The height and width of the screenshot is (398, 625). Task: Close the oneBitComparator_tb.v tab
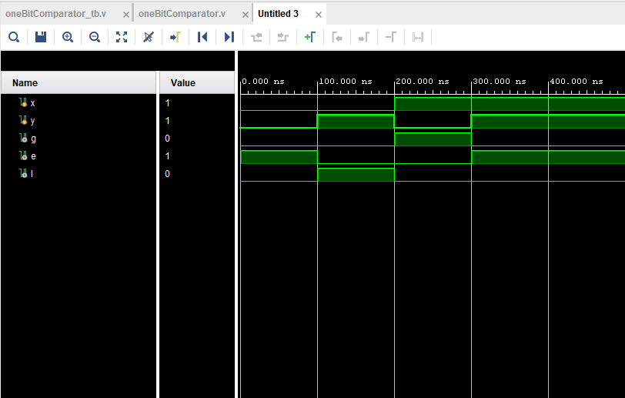coord(126,15)
